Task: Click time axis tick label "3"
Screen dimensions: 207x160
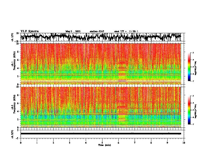Action: (70, 143)
